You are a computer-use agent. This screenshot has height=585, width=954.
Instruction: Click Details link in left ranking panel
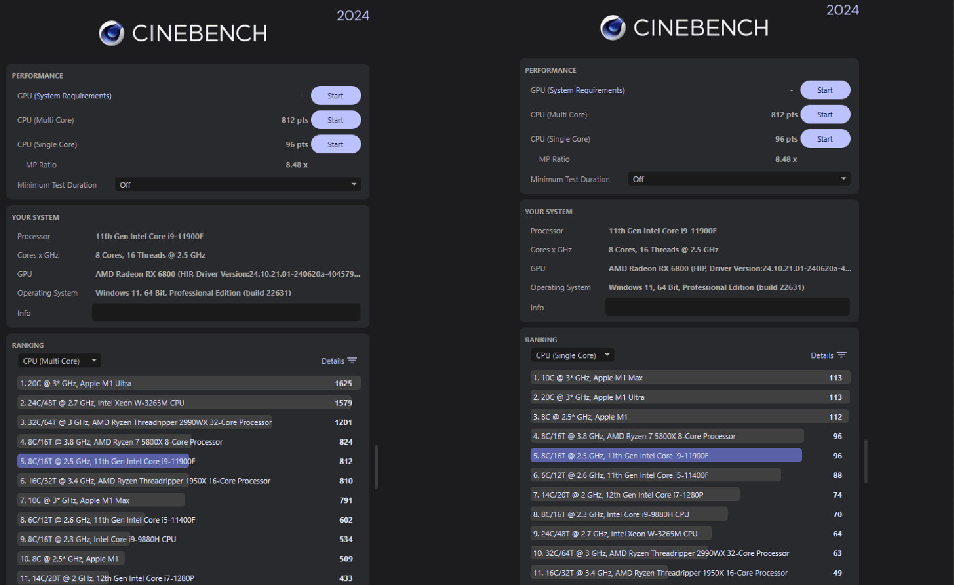(333, 361)
